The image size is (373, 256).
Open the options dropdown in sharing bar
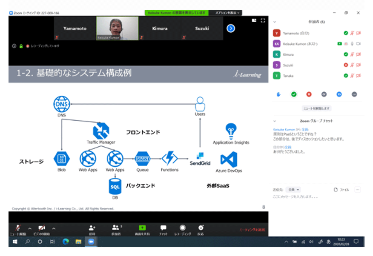click(x=227, y=13)
